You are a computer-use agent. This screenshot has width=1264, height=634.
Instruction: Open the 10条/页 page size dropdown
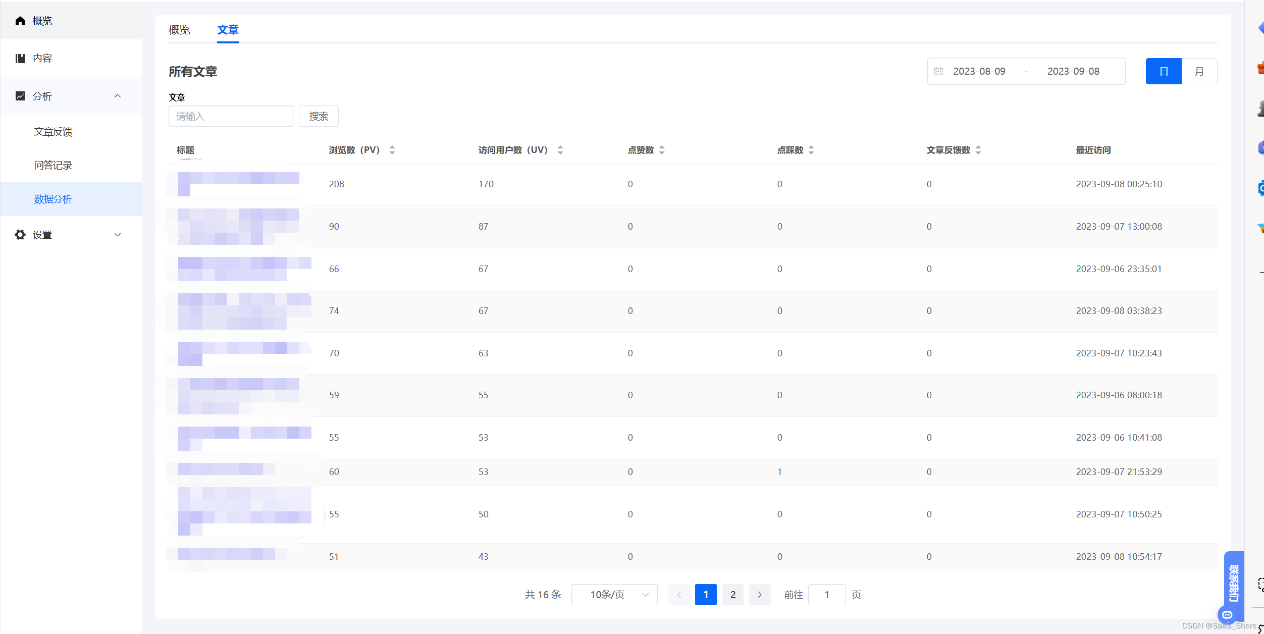tap(614, 595)
